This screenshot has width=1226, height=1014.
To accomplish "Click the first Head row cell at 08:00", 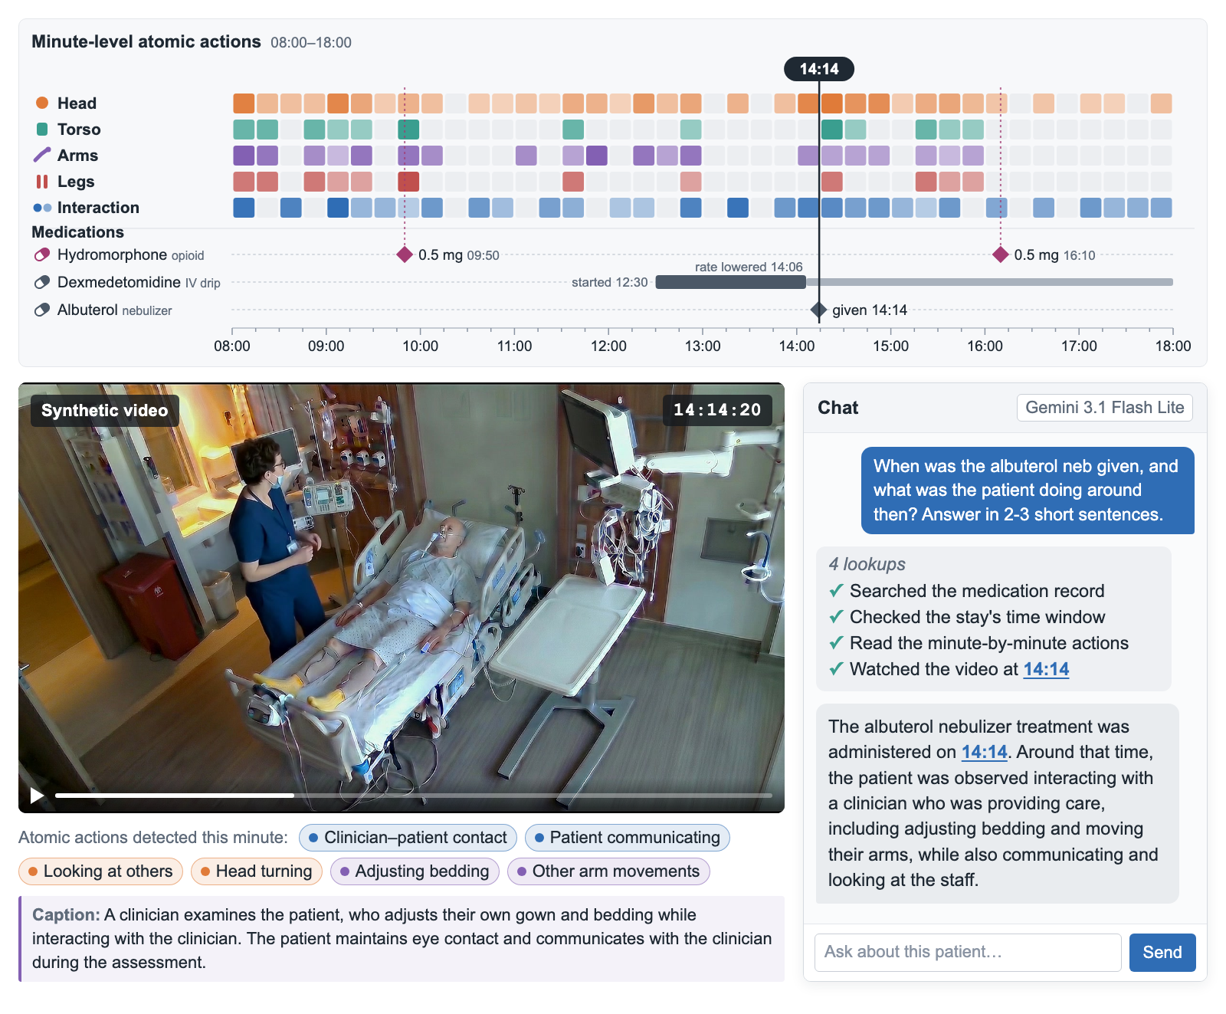I will [x=244, y=103].
